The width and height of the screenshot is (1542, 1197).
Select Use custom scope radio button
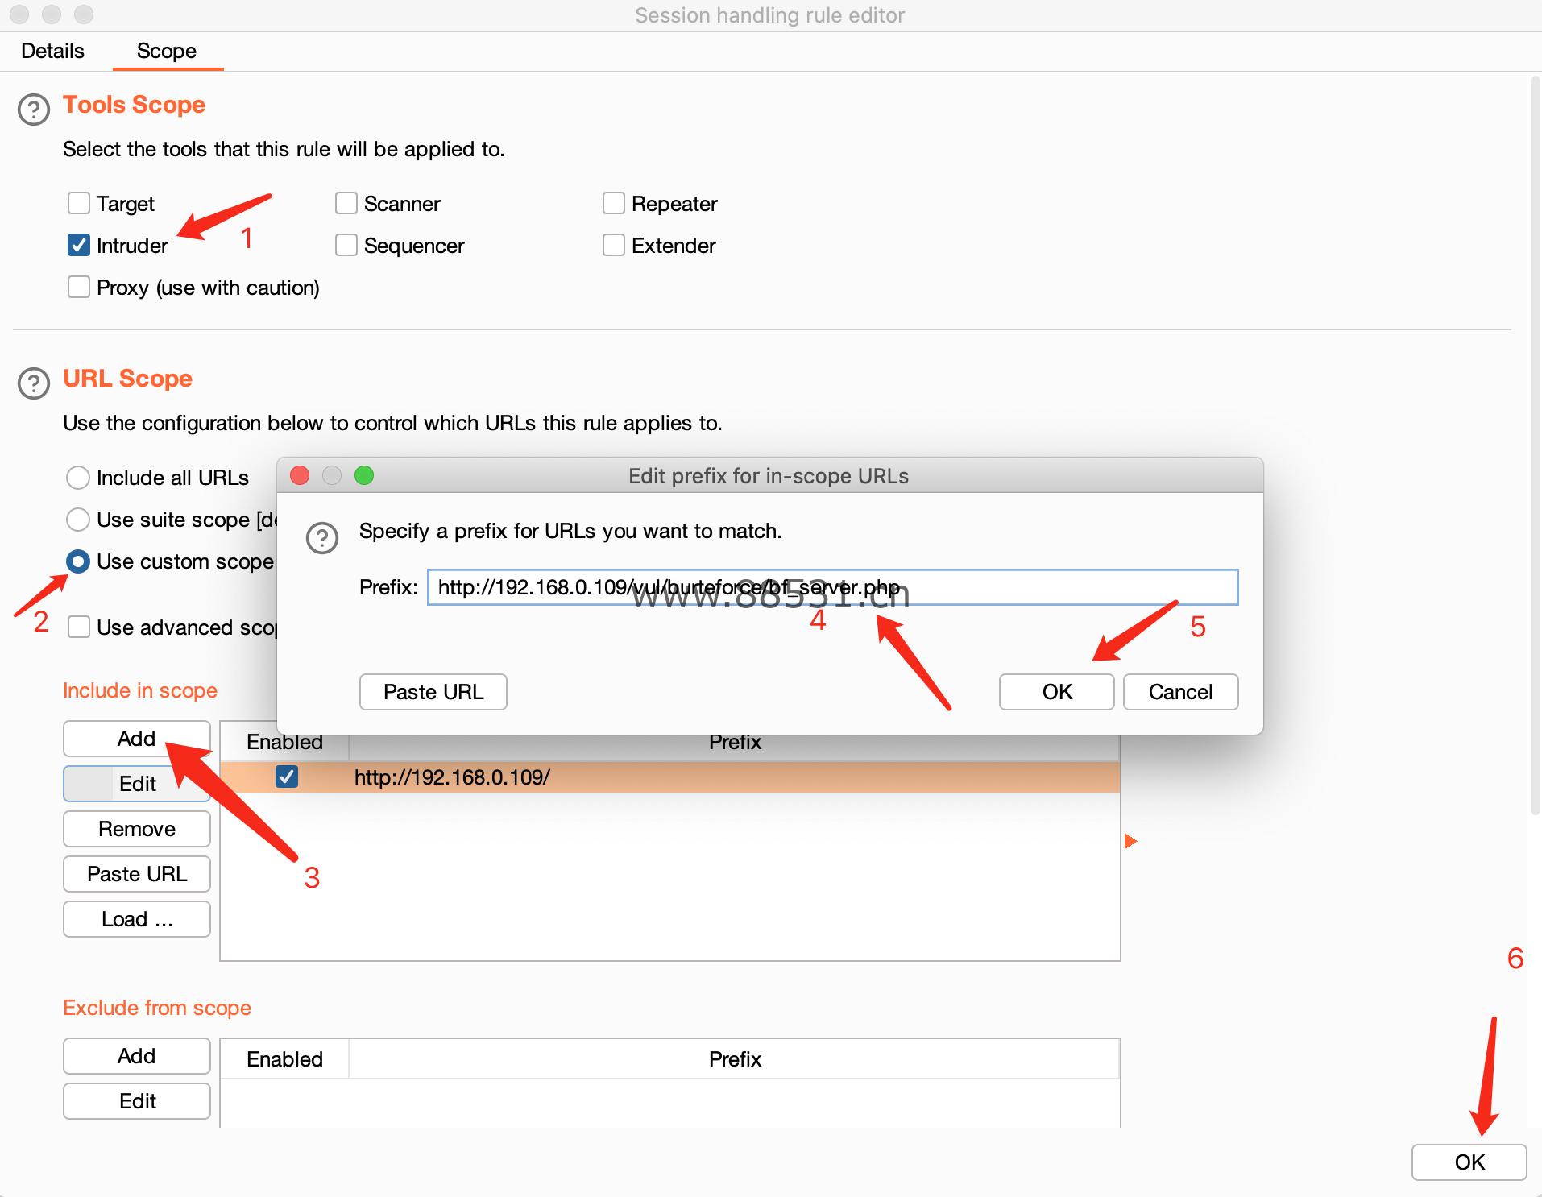[x=78, y=561]
